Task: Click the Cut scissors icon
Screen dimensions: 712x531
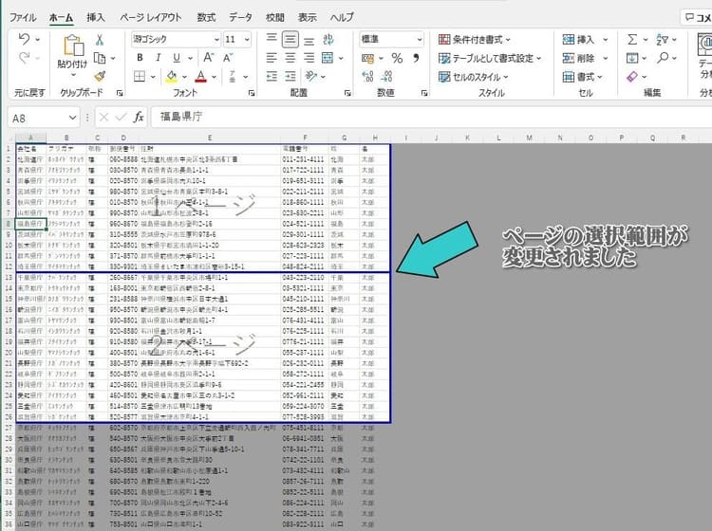Action: point(100,40)
